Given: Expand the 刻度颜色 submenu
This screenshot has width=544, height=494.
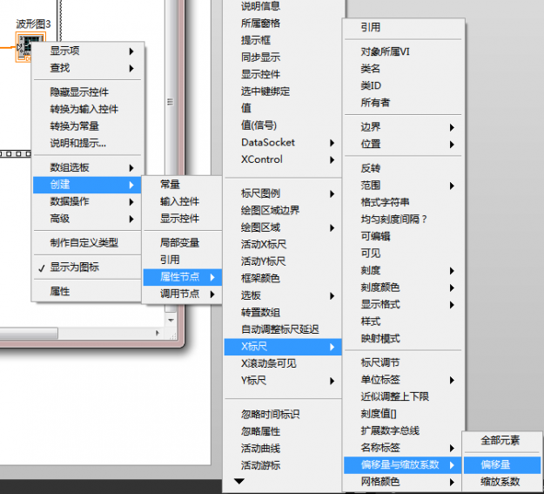Looking at the screenshot, I should [403, 288].
